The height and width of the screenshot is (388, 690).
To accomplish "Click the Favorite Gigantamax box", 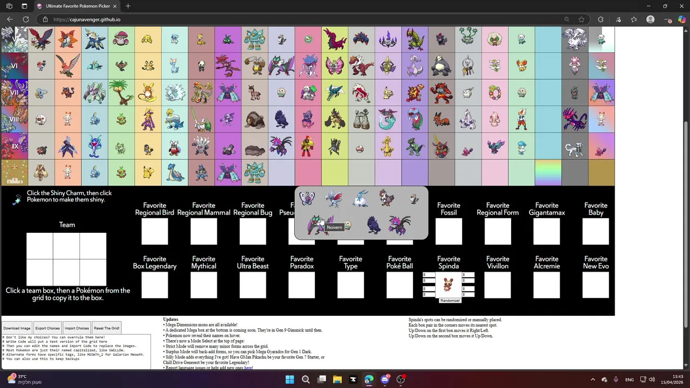I will click(547, 232).
